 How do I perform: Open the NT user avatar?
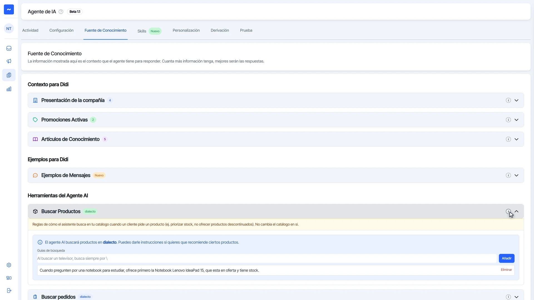click(x=9, y=29)
